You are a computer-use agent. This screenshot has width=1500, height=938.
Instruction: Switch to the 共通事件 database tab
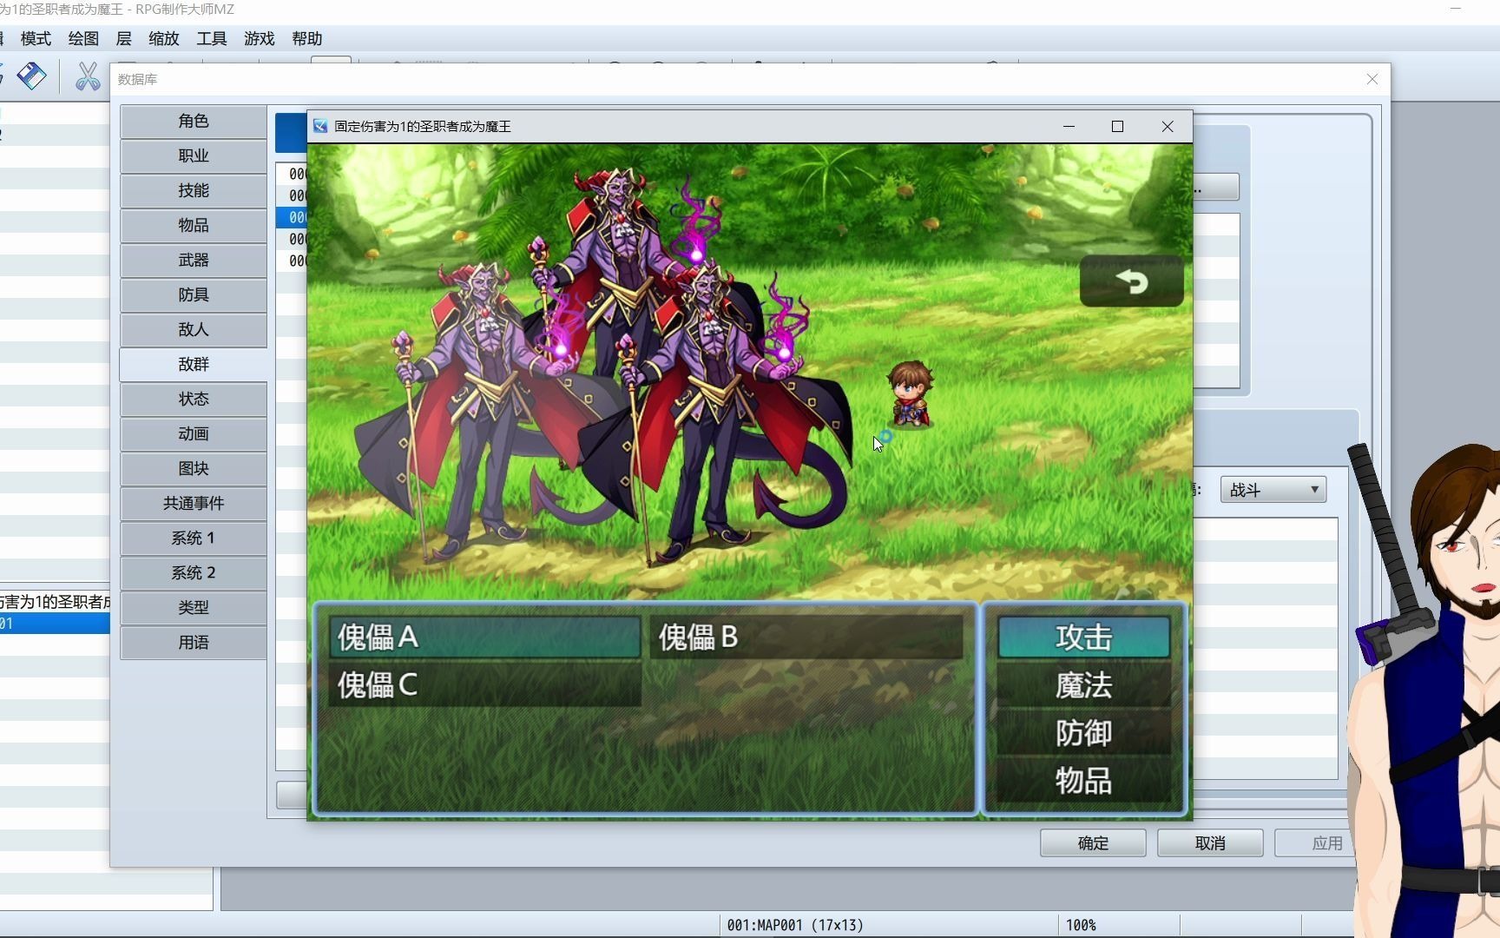[193, 504]
